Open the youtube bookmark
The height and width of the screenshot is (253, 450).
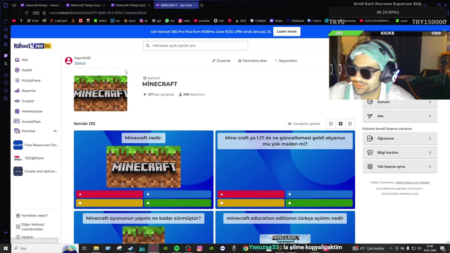[202, 21]
